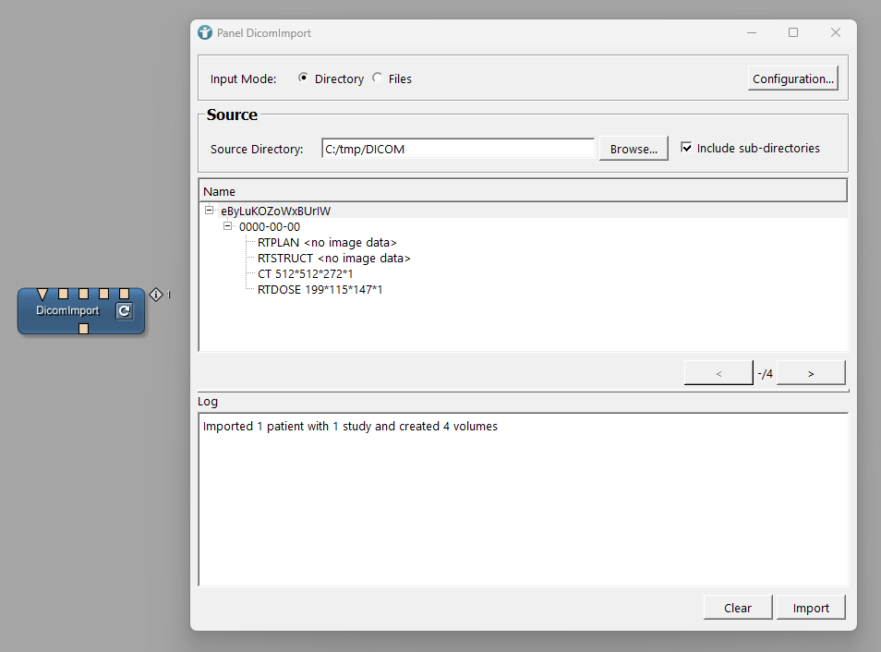This screenshot has width=881, height=652.
Task: Click the rightmost square connector atop DicomImport
Action: coord(124,294)
